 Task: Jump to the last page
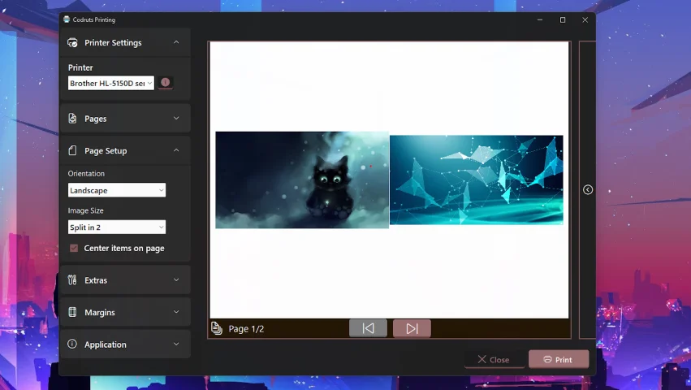click(x=412, y=328)
